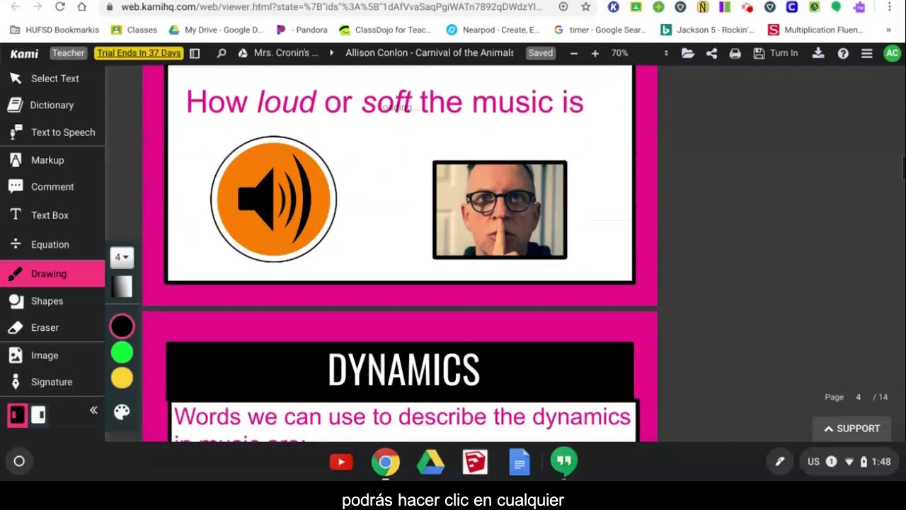Reload the browser page
Image resolution: width=906 pixels, height=510 pixels.
click(x=60, y=7)
